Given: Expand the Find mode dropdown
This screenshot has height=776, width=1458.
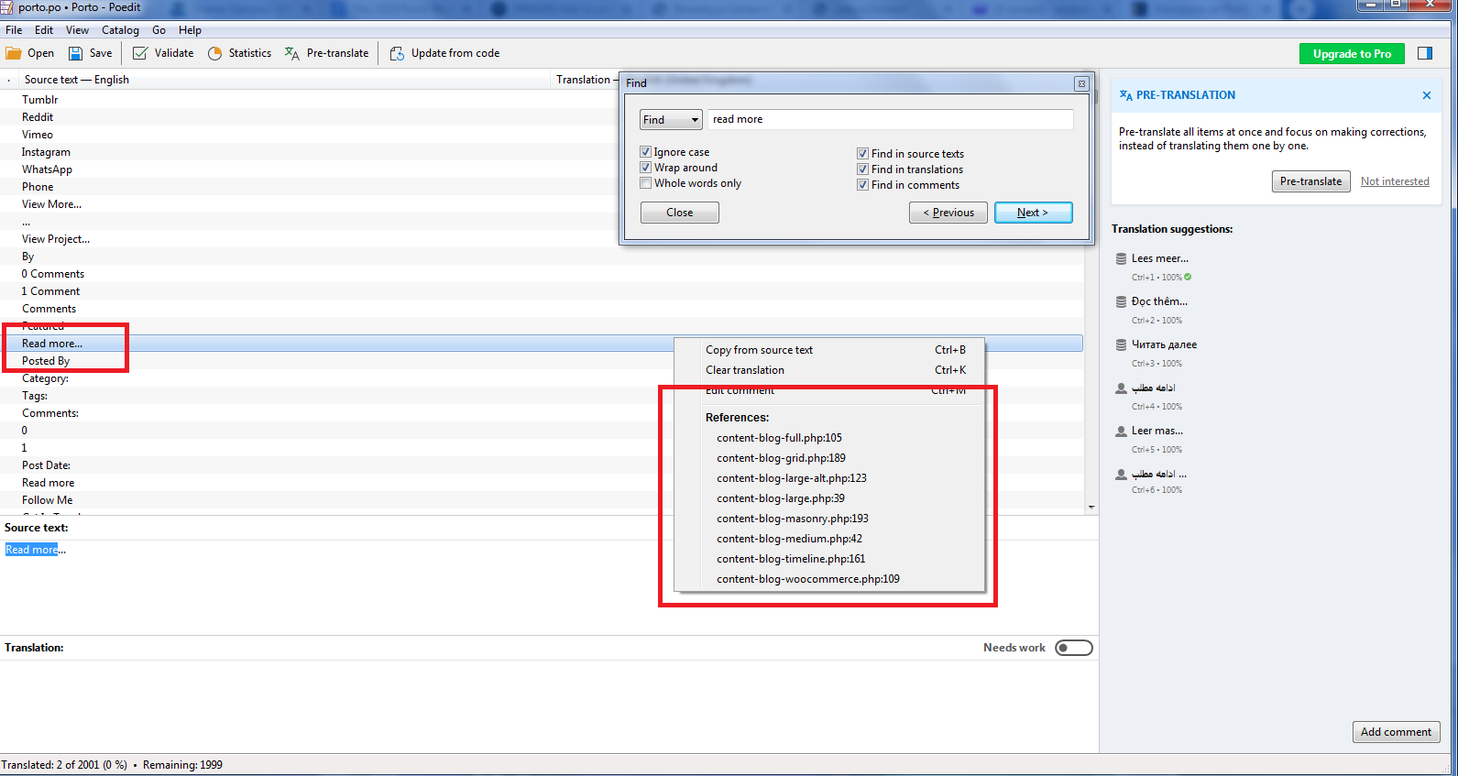Looking at the screenshot, I should coord(671,120).
